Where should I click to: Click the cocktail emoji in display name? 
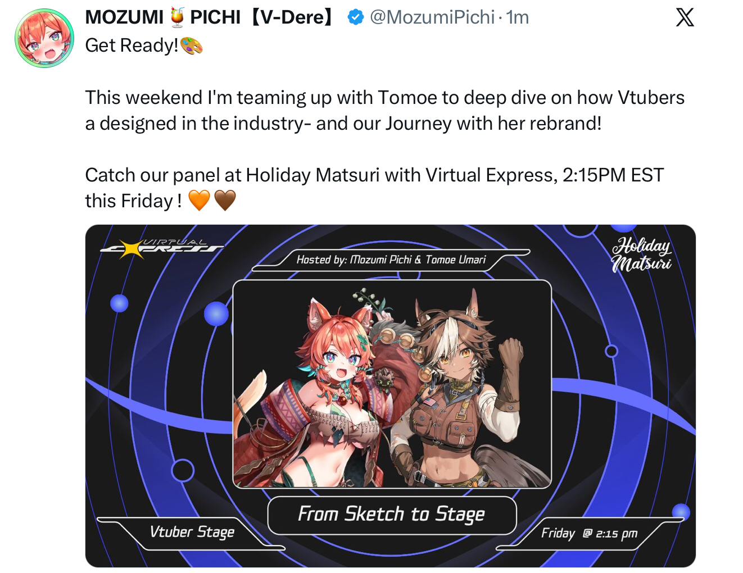(177, 17)
